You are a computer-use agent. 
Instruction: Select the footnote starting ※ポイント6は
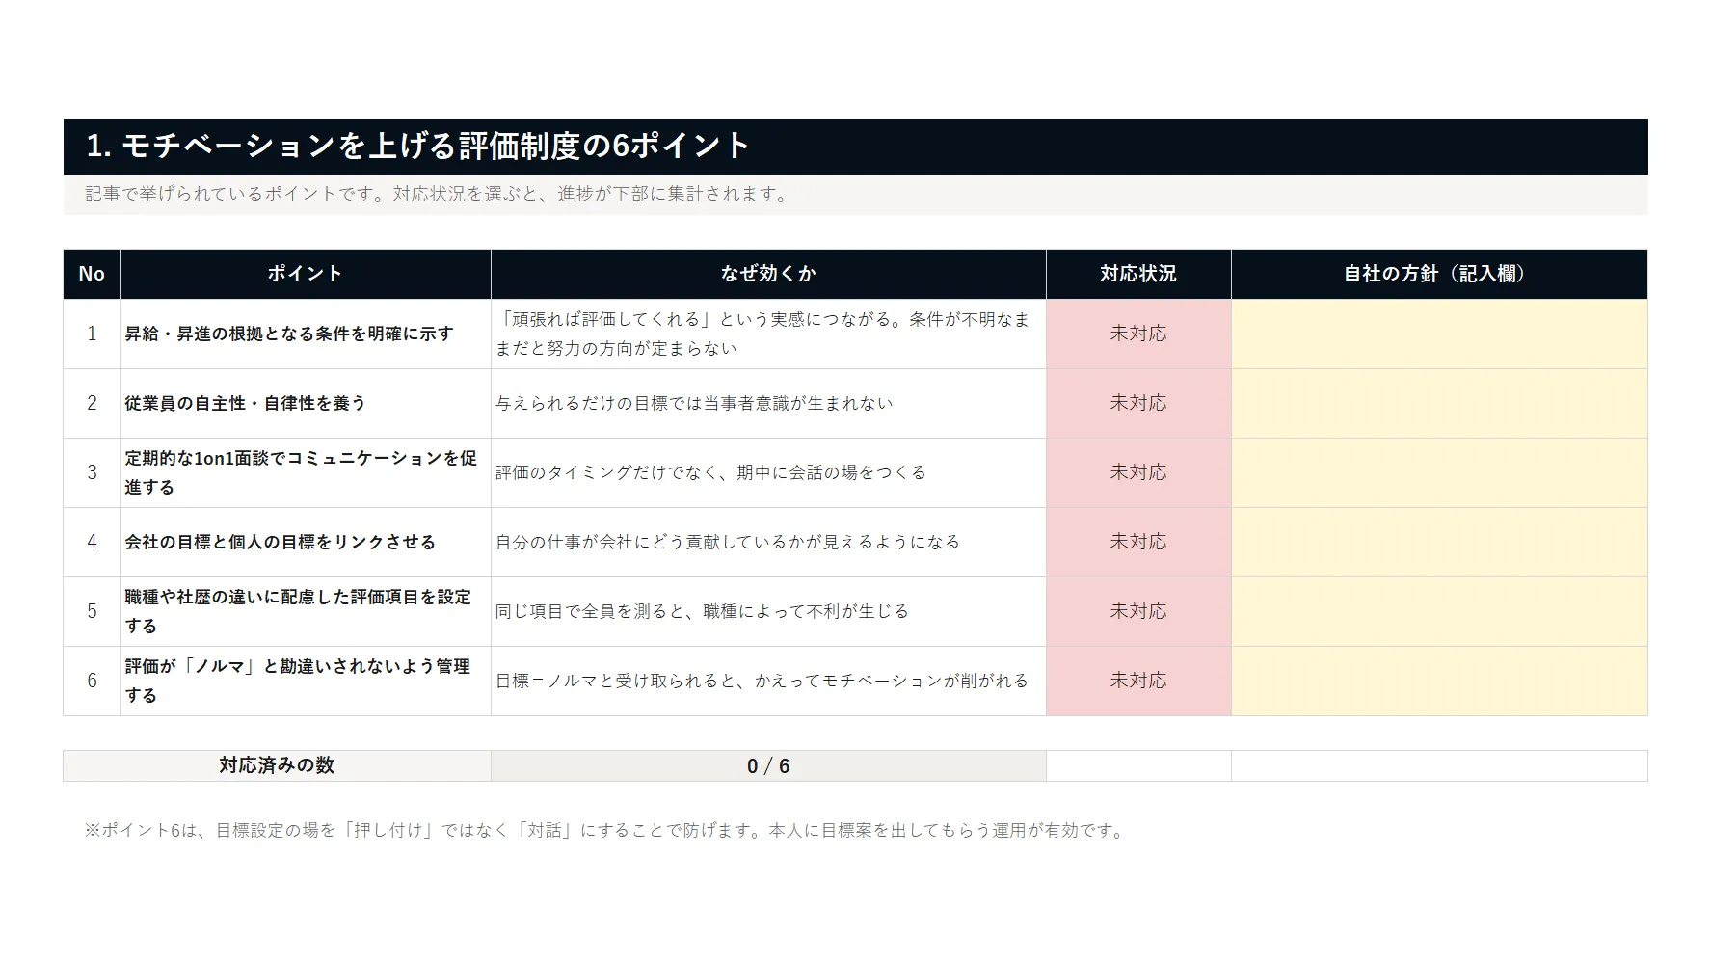pos(606,830)
